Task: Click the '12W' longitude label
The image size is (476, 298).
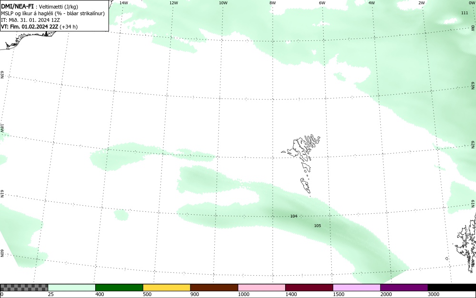Action: (173, 3)
